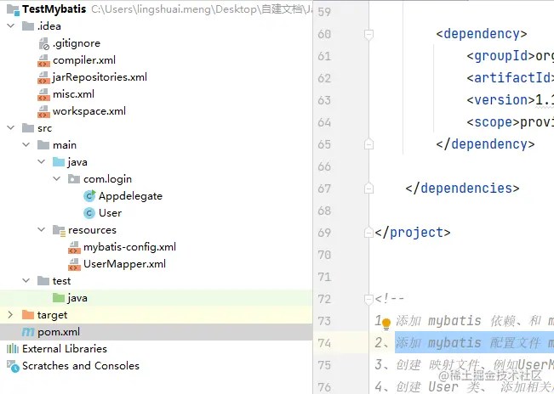The width and height of the screenshot is (554, 394).
Task: Collapse the resources folder node
Action: point(42,229)
